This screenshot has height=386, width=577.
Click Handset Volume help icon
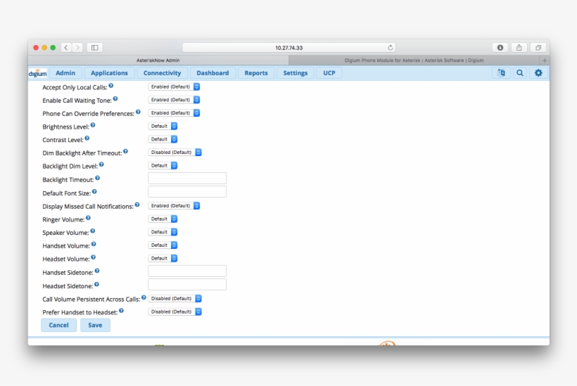(94, 245)
